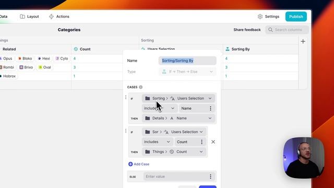Grab the first case drag handle
Viewport: 334px width, 188px height.
(x=126, y=97)
